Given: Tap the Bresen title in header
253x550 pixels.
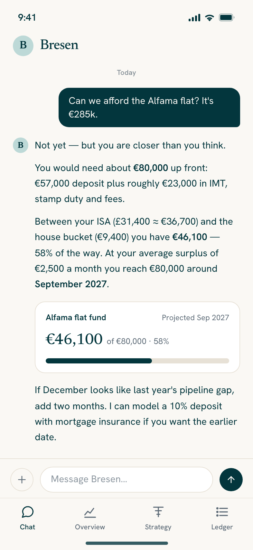Looking at the screenshot, I should click(x=59, y=45).
